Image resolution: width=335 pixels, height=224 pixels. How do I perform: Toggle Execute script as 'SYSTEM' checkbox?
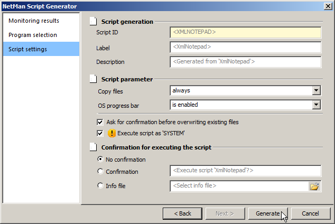click(x=100, y=134)
